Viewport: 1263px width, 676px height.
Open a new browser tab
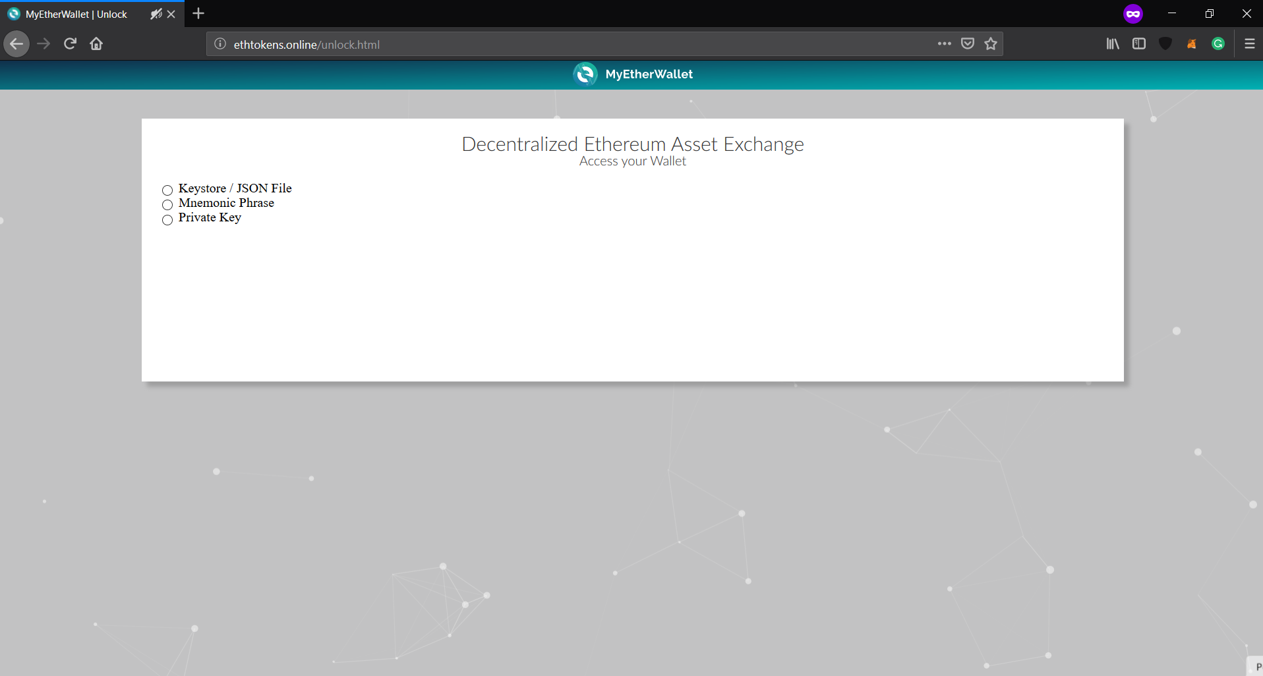click(198, 13)
